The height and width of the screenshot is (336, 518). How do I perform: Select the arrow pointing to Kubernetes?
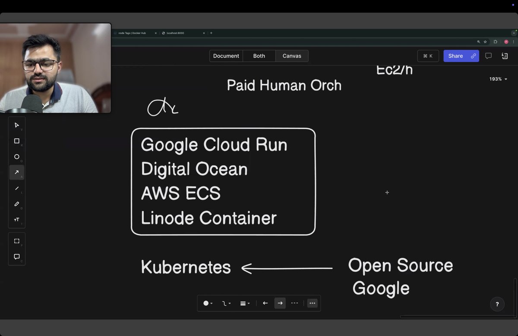pos(287,268)
